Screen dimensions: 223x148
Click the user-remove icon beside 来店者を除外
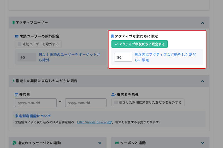[114, 95]
